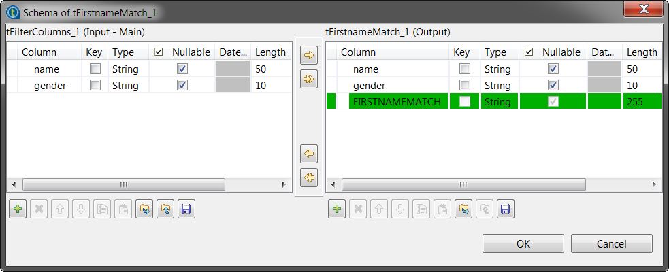
Task: Toggle Nullable for input gender column
Action: pyautogui.click(x=182, y=85)
